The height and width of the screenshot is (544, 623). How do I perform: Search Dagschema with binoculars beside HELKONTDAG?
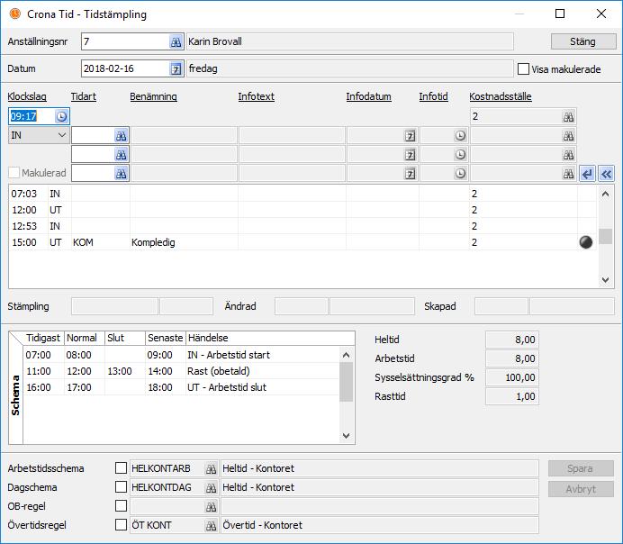[211, 487]
